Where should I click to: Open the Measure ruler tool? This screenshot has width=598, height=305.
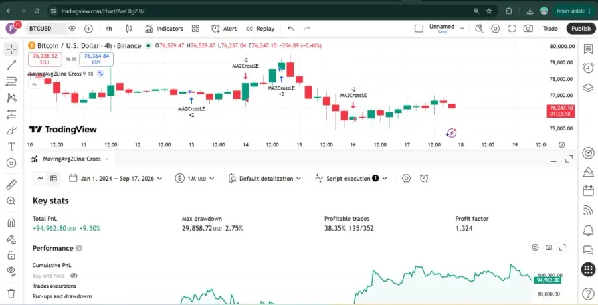(x=11, y=185)
